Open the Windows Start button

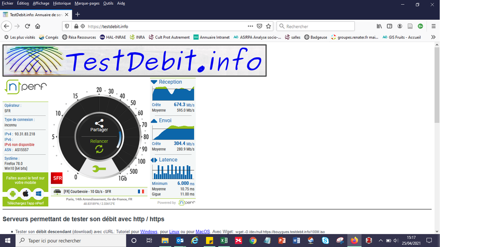(7, 241)
